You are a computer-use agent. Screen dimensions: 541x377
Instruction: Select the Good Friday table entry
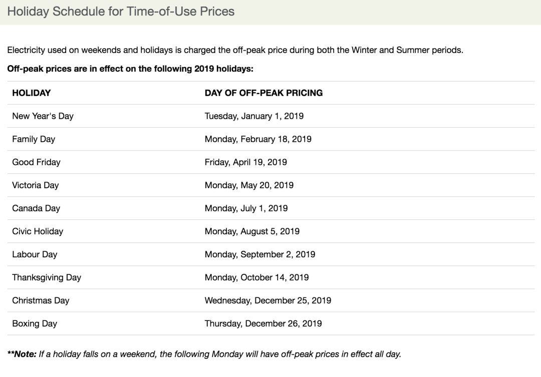(x=36, y=162)
